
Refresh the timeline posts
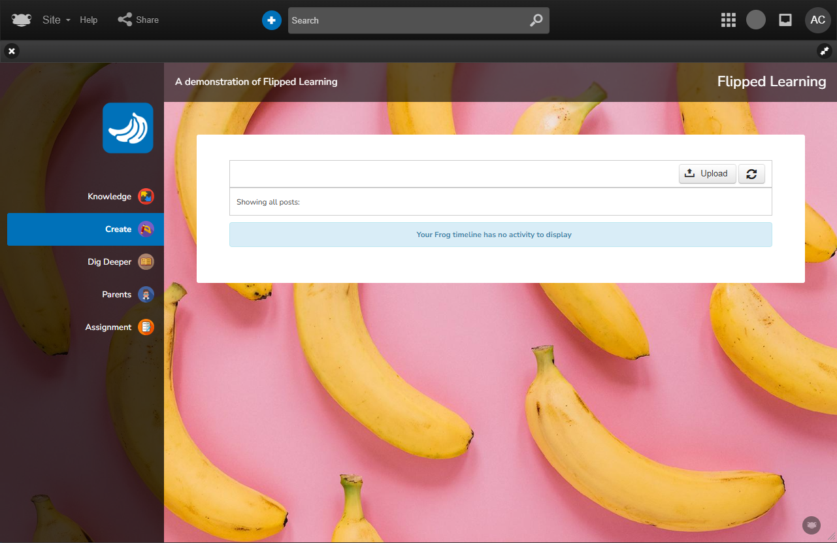[x=751, y=174]
